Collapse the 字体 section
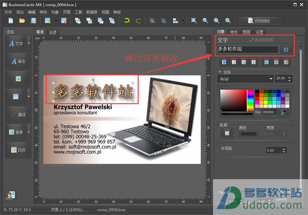 (220, 72)
